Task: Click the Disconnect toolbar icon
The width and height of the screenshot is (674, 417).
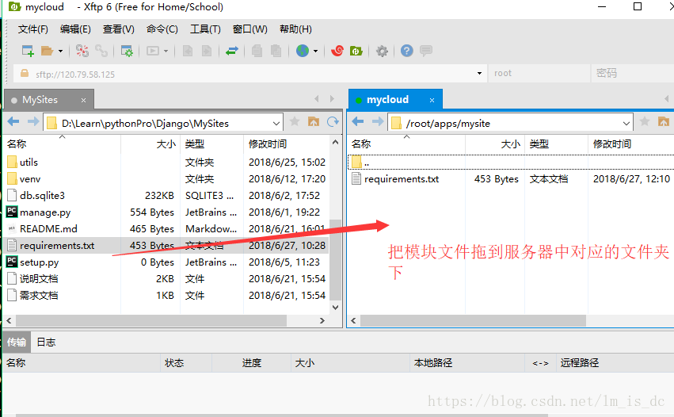Action: coord(82,51)
